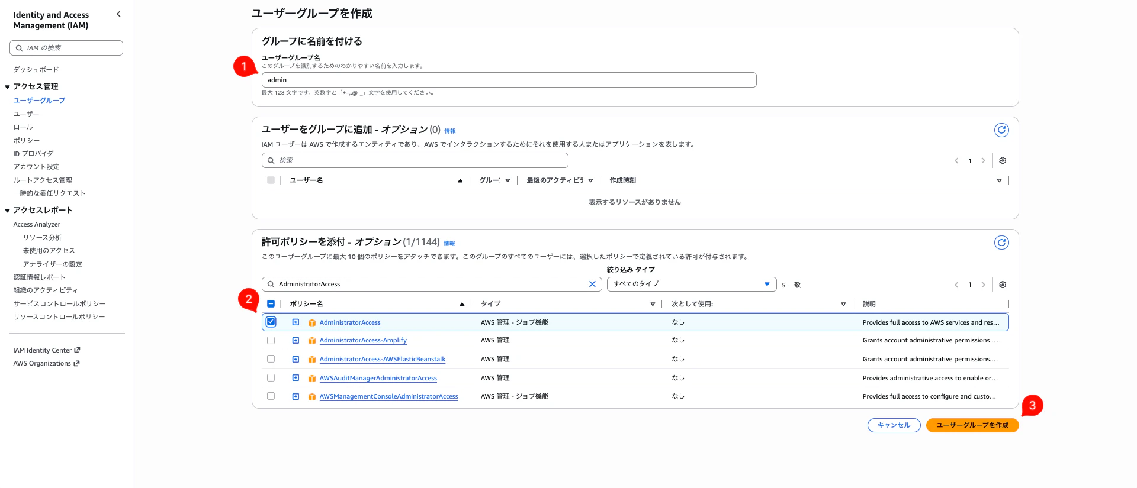Collapse the アクセス管理 navigation section
This screenshot has height=488, width=1137.
coord(7,87)
